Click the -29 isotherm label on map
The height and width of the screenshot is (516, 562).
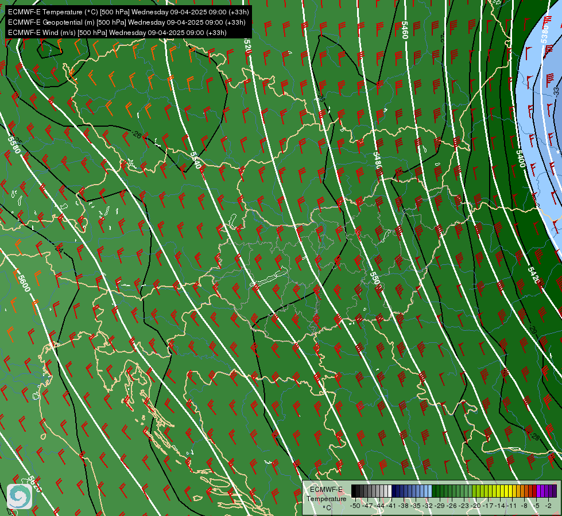[533, 330]
